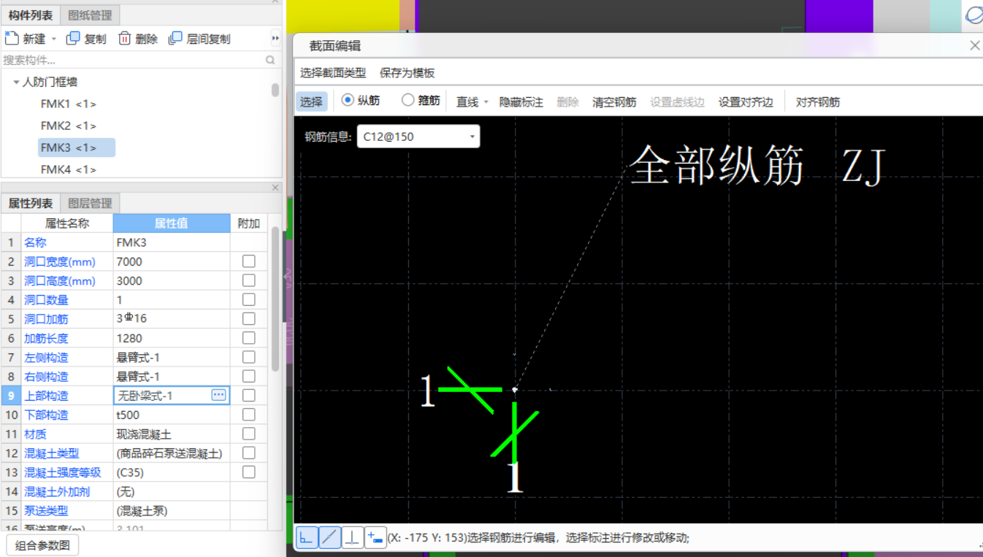Tick the 附加 checkbox for 加筋长度
The width and height of the screenshot is (983, 557).
pos(249,338)
